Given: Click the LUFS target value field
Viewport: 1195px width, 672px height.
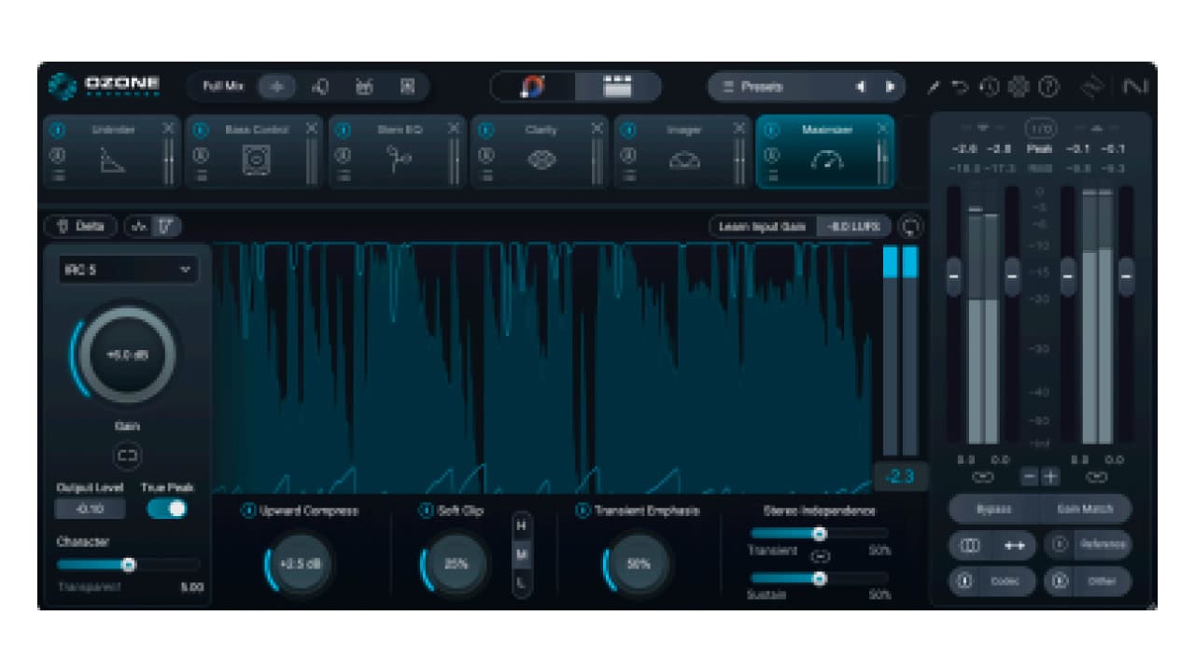Looking at the screenshot, I should (x=853, y=227).
